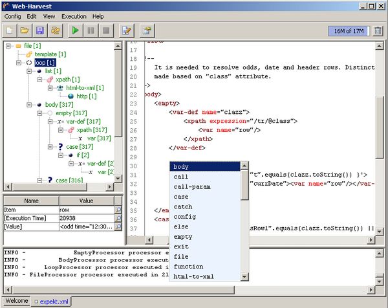Click the Name column header

(31, 201)
